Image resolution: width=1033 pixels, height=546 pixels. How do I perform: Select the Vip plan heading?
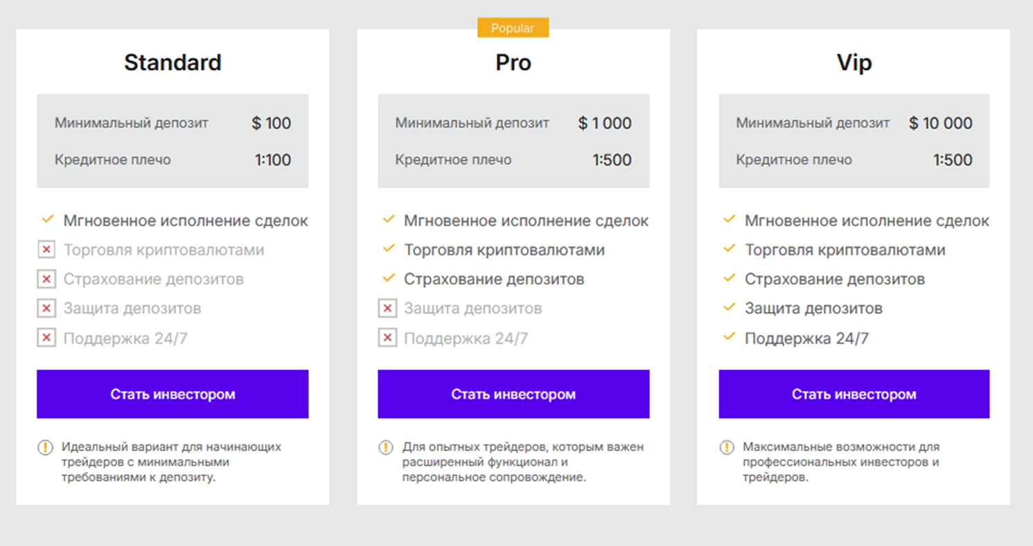854,62
